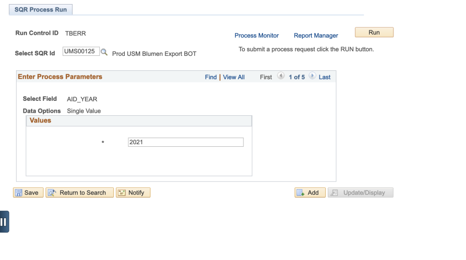Viewport: 466px width, 260px height.
Task: Click the Update/Display button
Action: coord(360,193)
